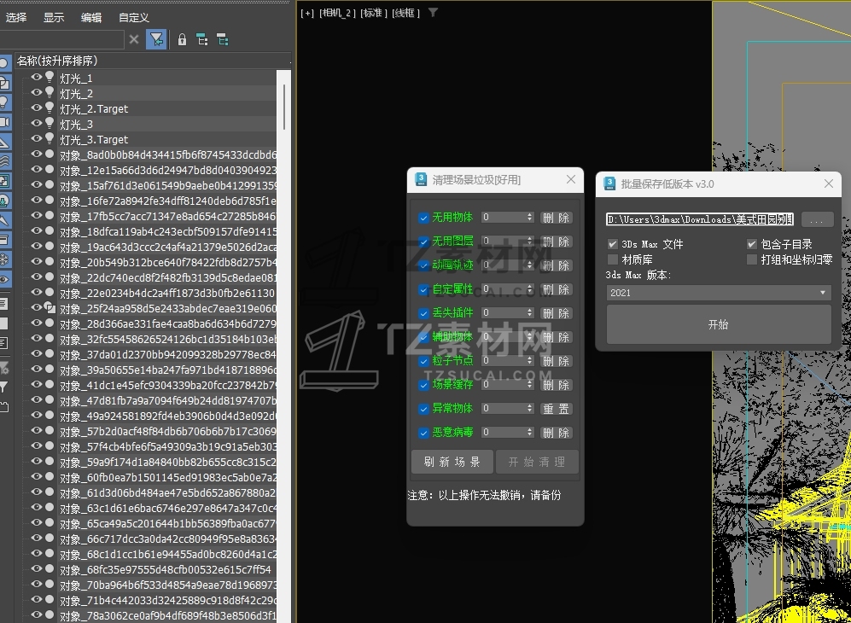Click the 刷新场景 button
This screenshot has width=851, height=623.
click(452, 462)
